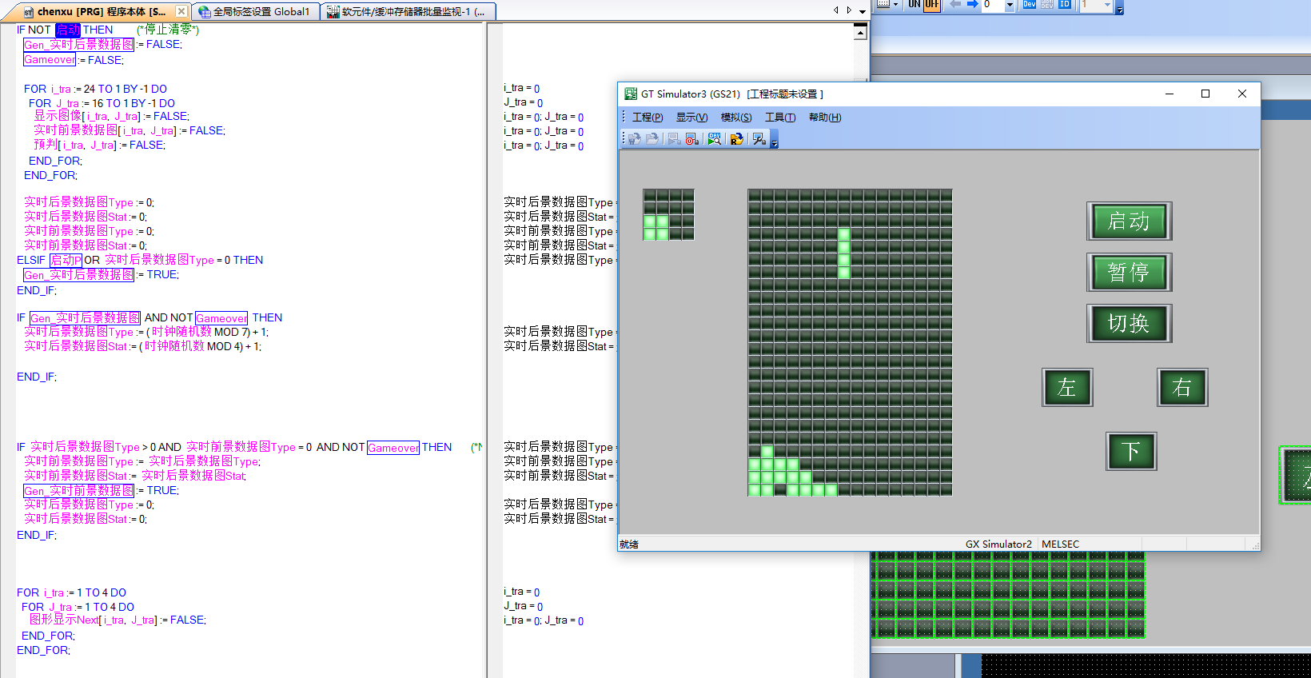Toggle the ON switch in the top toolbar
This screenshot has width=1311, height=678.
914,5
